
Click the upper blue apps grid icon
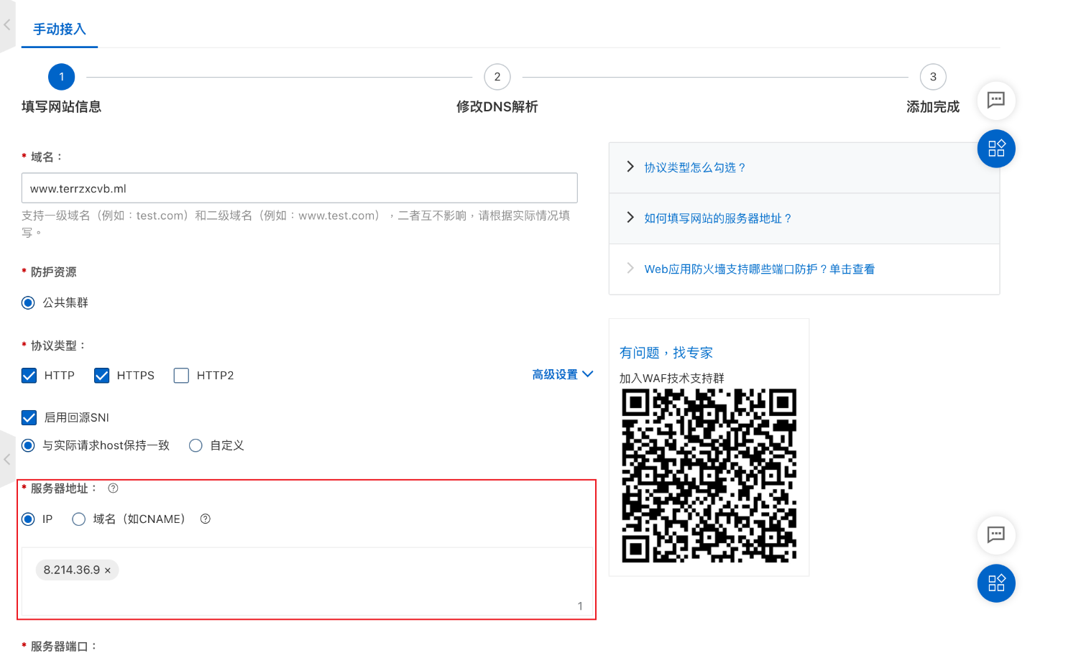(x=995, y=149)
